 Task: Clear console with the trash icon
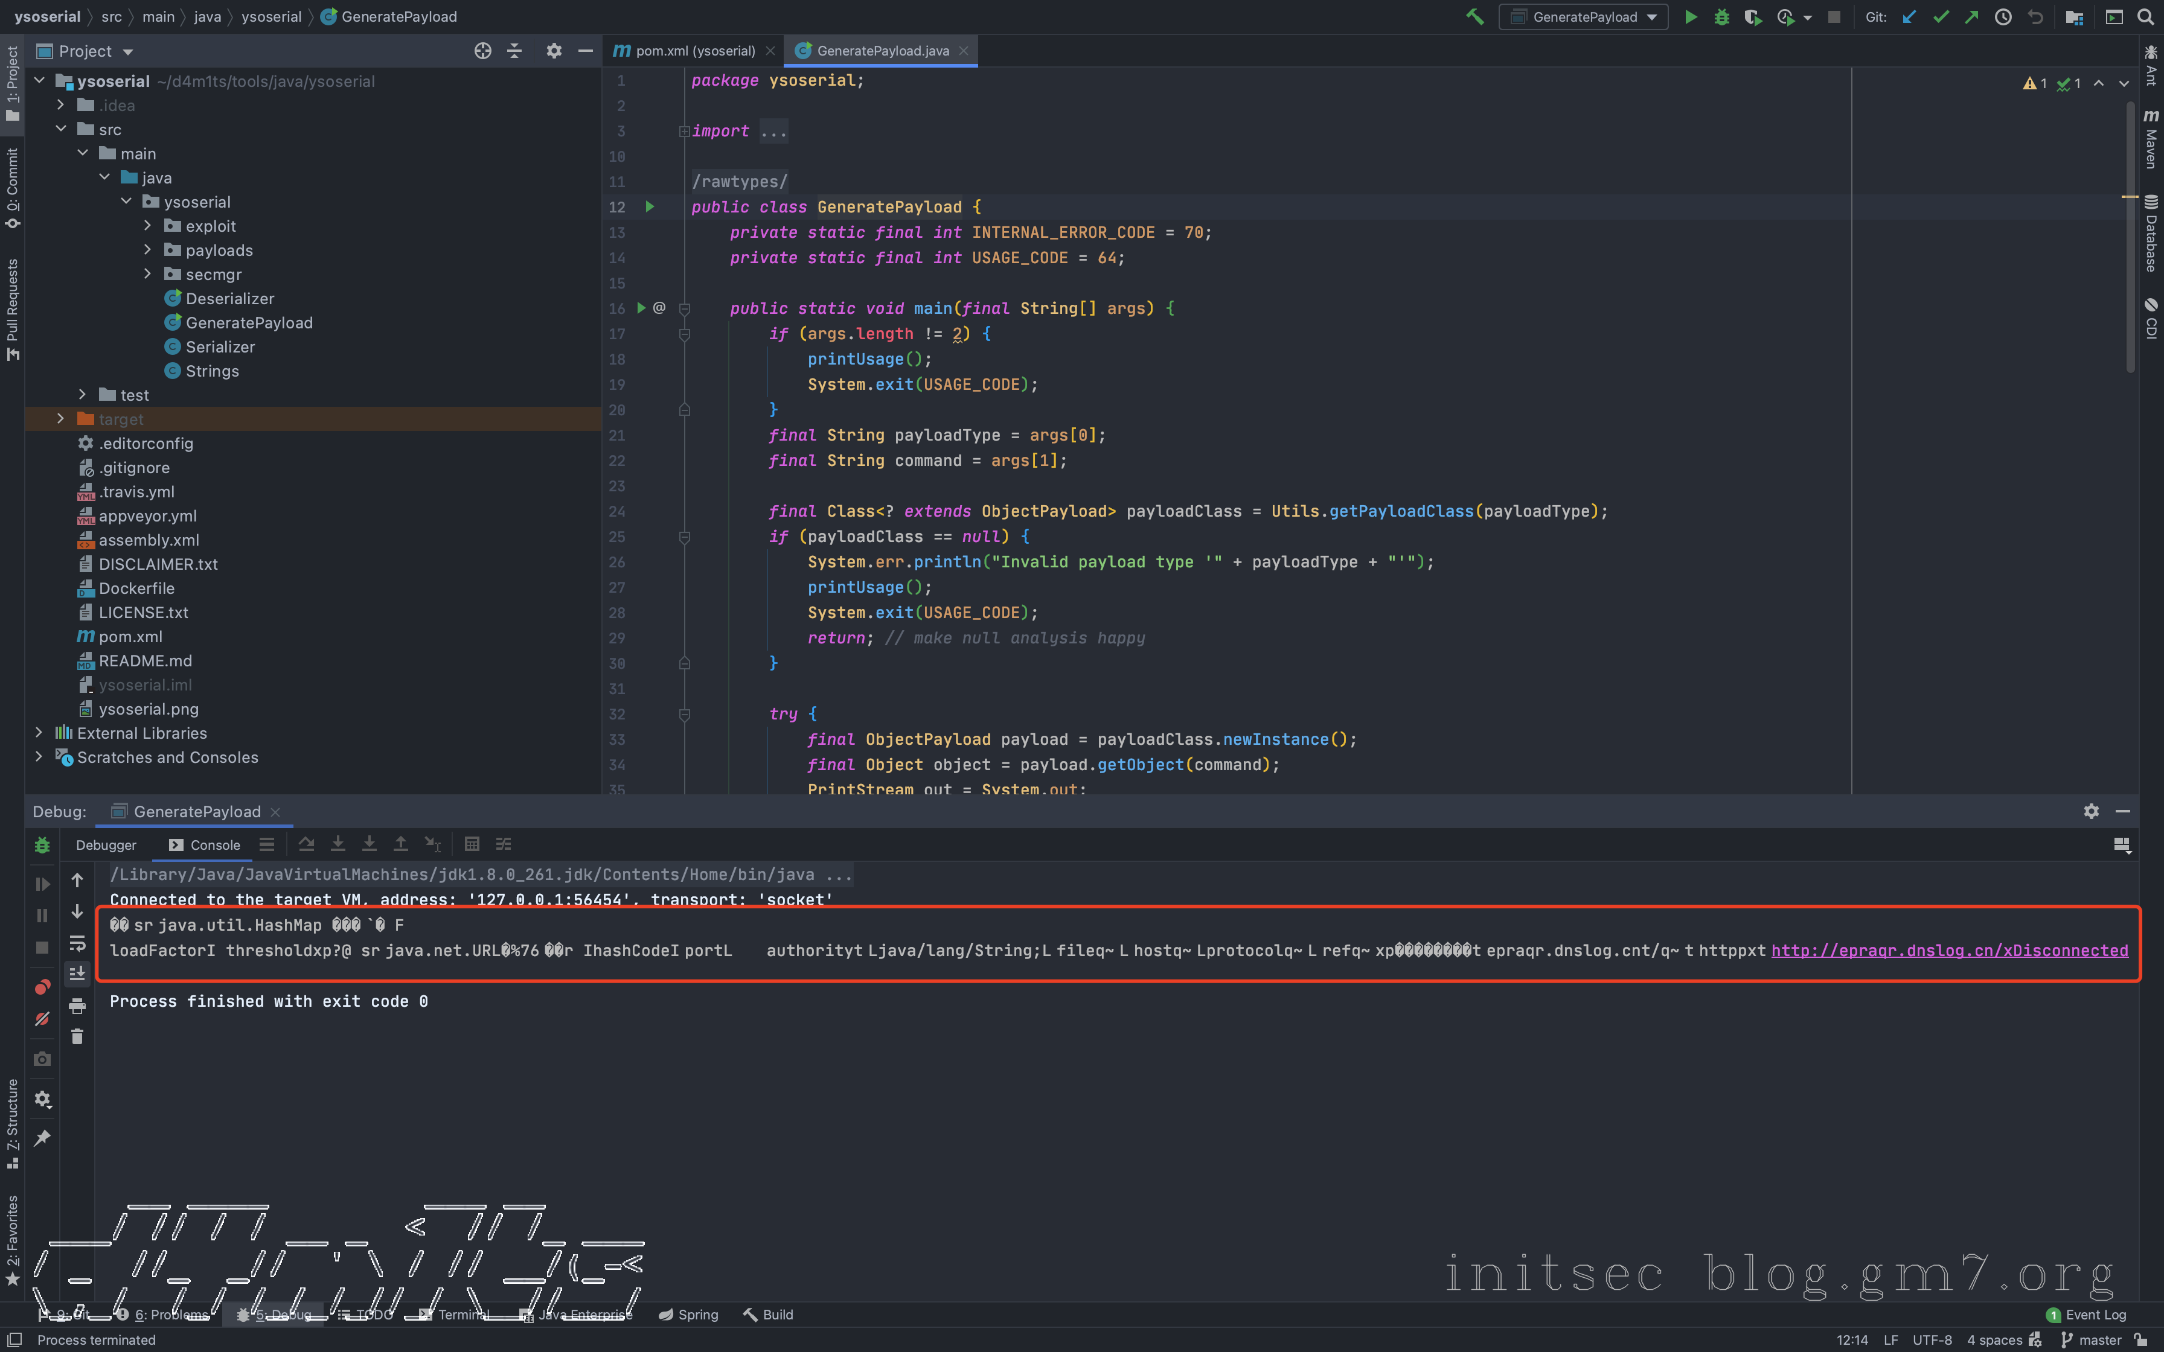point(78,1036)
